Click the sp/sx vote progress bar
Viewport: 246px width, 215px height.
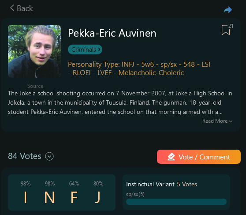(176, 202)
